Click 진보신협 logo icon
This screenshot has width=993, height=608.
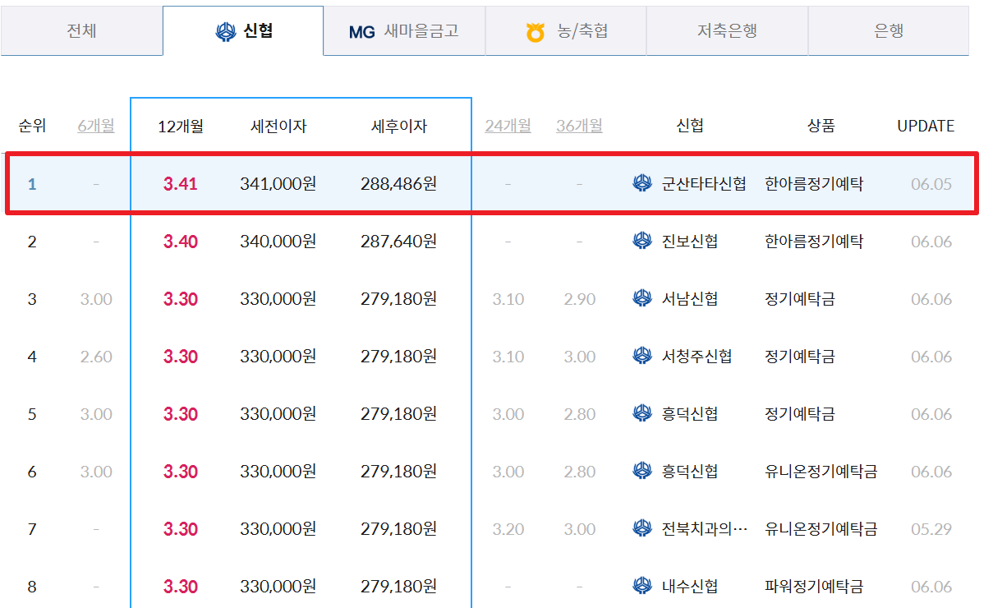point(642,241)
